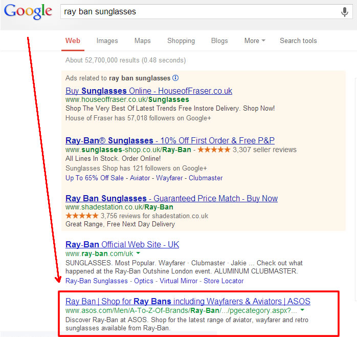This screenshot has width=357, height=337.
Task: Click the sunglasses-shop seller rating stars
Action: 214,150
